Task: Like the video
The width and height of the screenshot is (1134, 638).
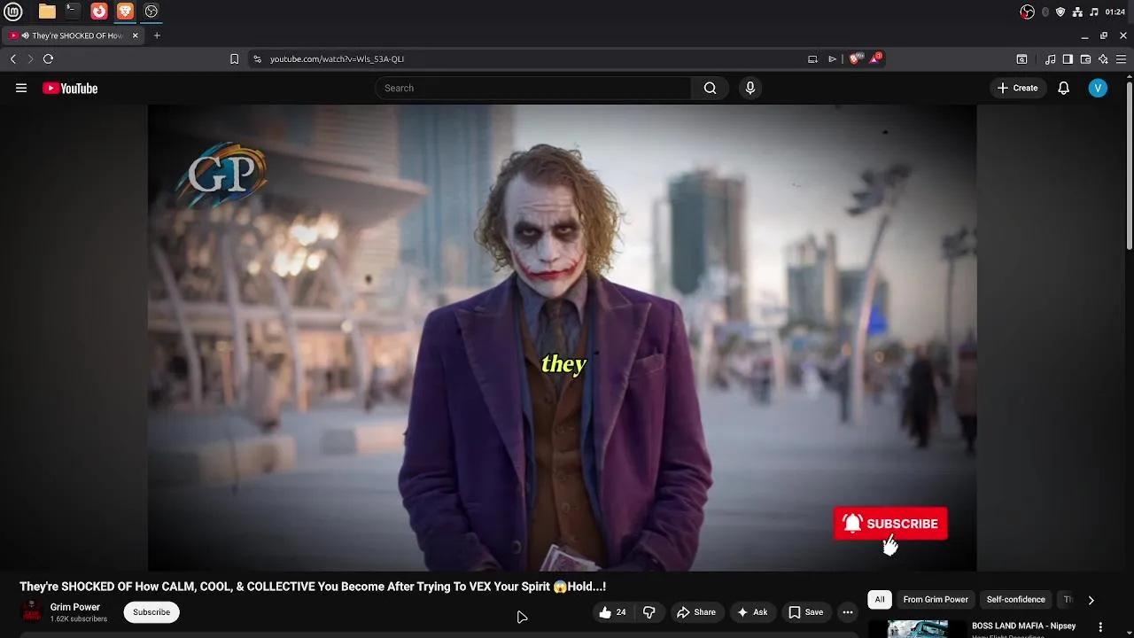Action: [x=612, y=612]
